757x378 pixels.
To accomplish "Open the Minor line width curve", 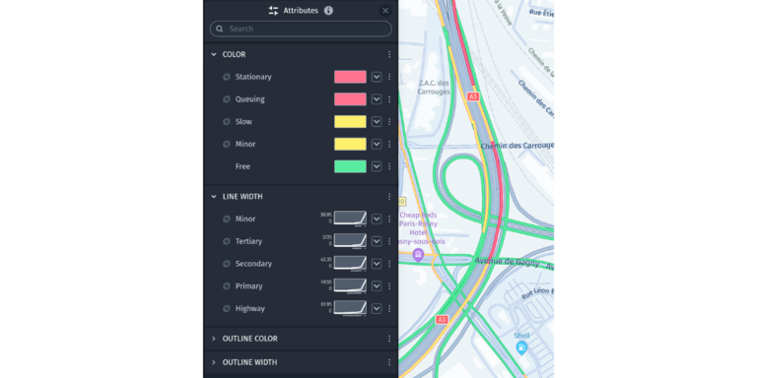I will click(x=350, y=218).
